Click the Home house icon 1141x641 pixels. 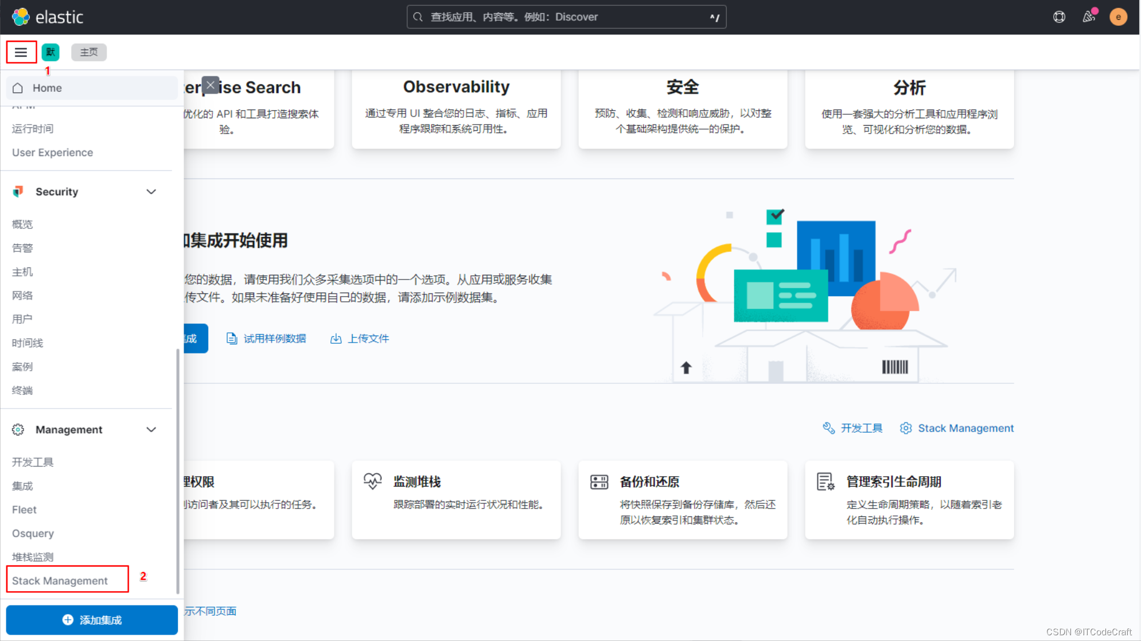click(18, 88)
